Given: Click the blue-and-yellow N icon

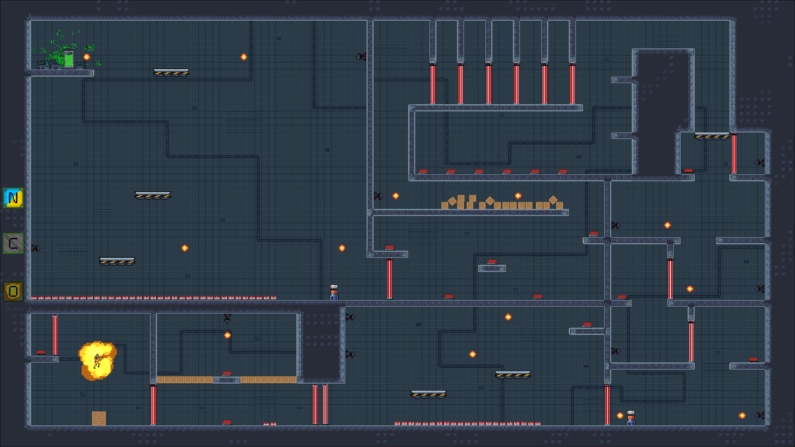Looking at the screenshot, I should pyautogui.click(x=13, y=198).
